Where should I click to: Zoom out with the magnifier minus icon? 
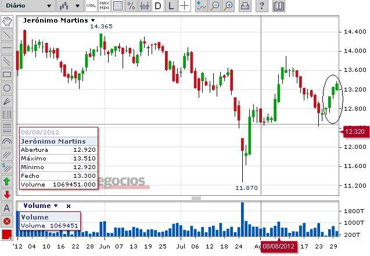pyautogui.click(x=215, y=6)
